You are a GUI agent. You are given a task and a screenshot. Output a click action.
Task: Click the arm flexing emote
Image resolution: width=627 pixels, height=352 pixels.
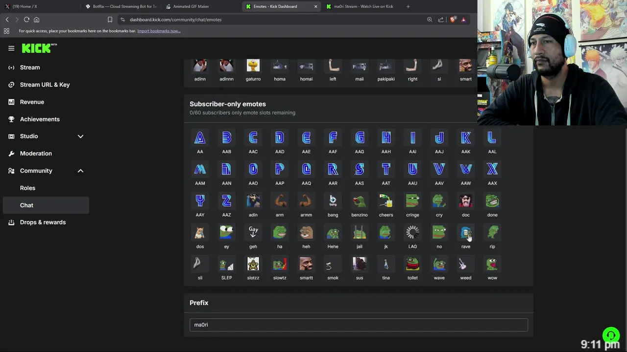280,201
